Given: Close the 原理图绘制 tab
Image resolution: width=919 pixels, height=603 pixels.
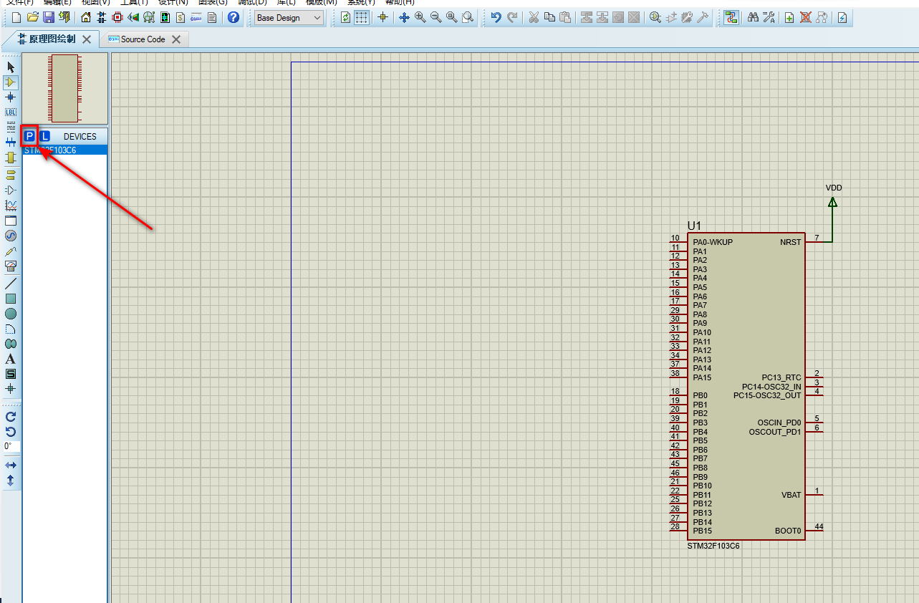Looking at the screenshot, I should click(x=87, y=39).
